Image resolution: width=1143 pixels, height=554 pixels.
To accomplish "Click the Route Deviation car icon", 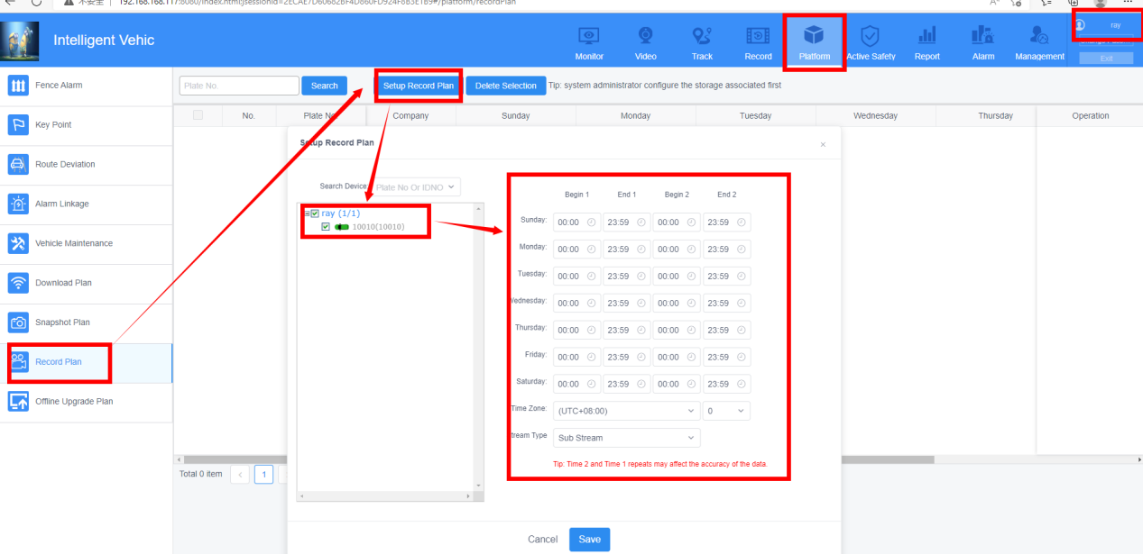I will 18,165.
